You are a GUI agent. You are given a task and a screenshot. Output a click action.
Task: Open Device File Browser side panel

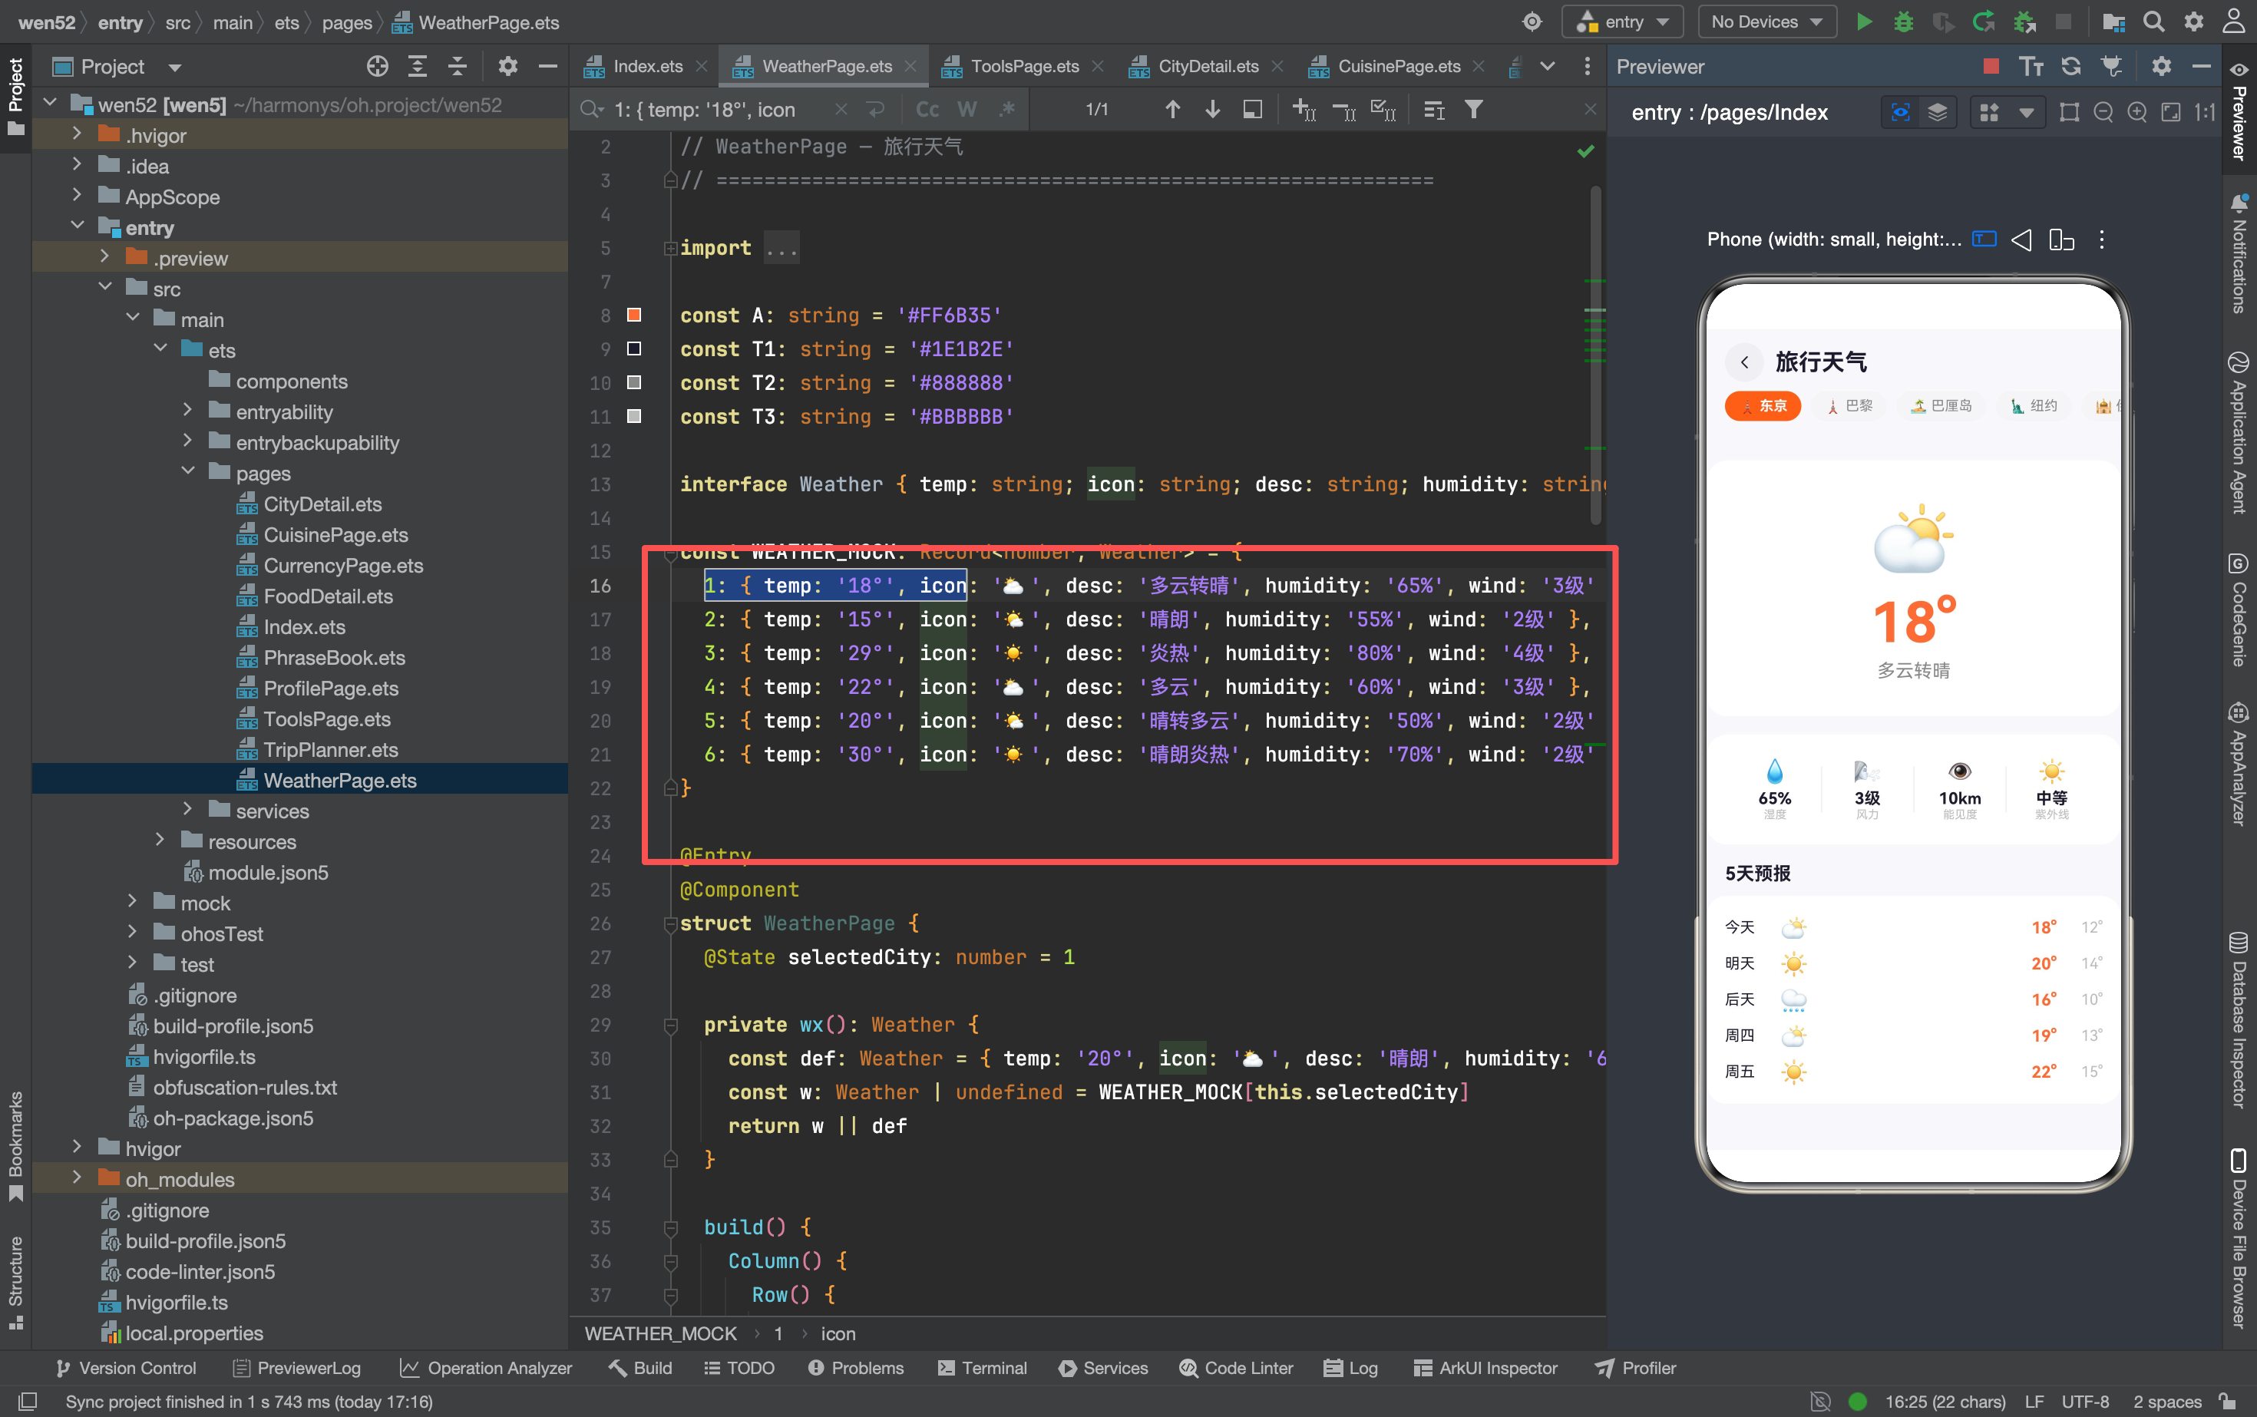pos(2239,1238)
